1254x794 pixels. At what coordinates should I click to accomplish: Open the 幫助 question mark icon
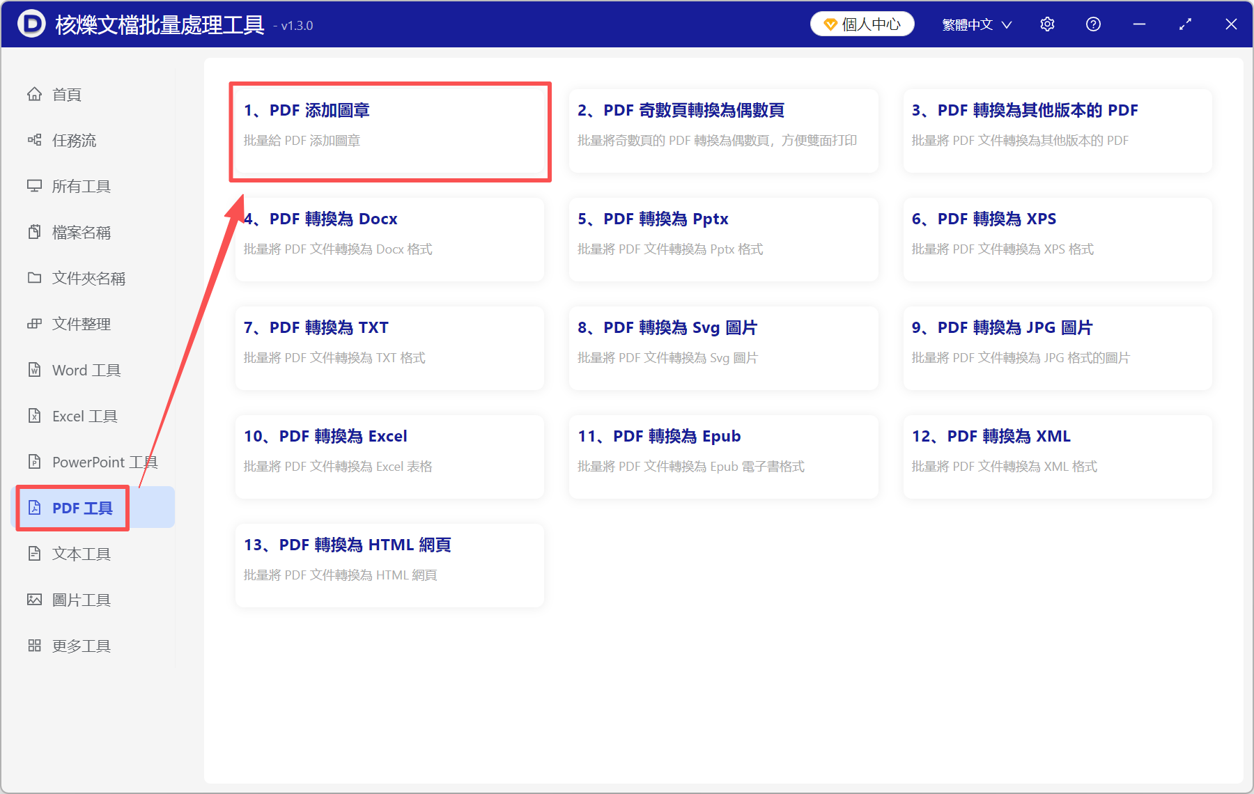point(1093,24)
